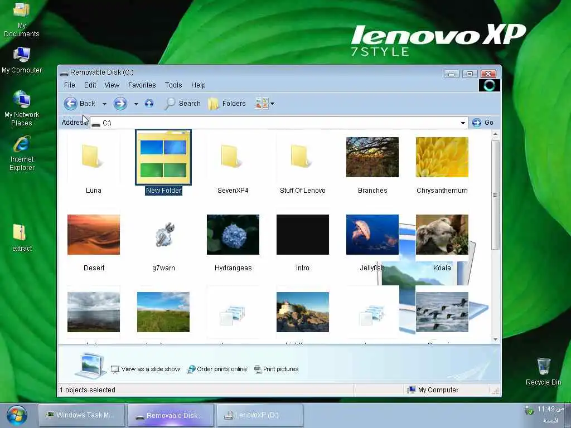Image resolution: width=571 pixels, height=428 pixels.
Task: Click the Forward arrow button
Action: pos(120,104)
